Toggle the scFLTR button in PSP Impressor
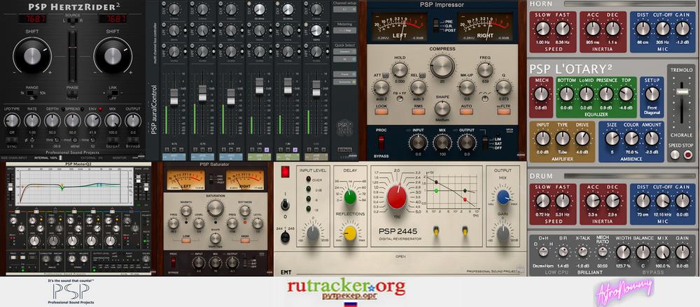700x307 pixels. [503, 111]
